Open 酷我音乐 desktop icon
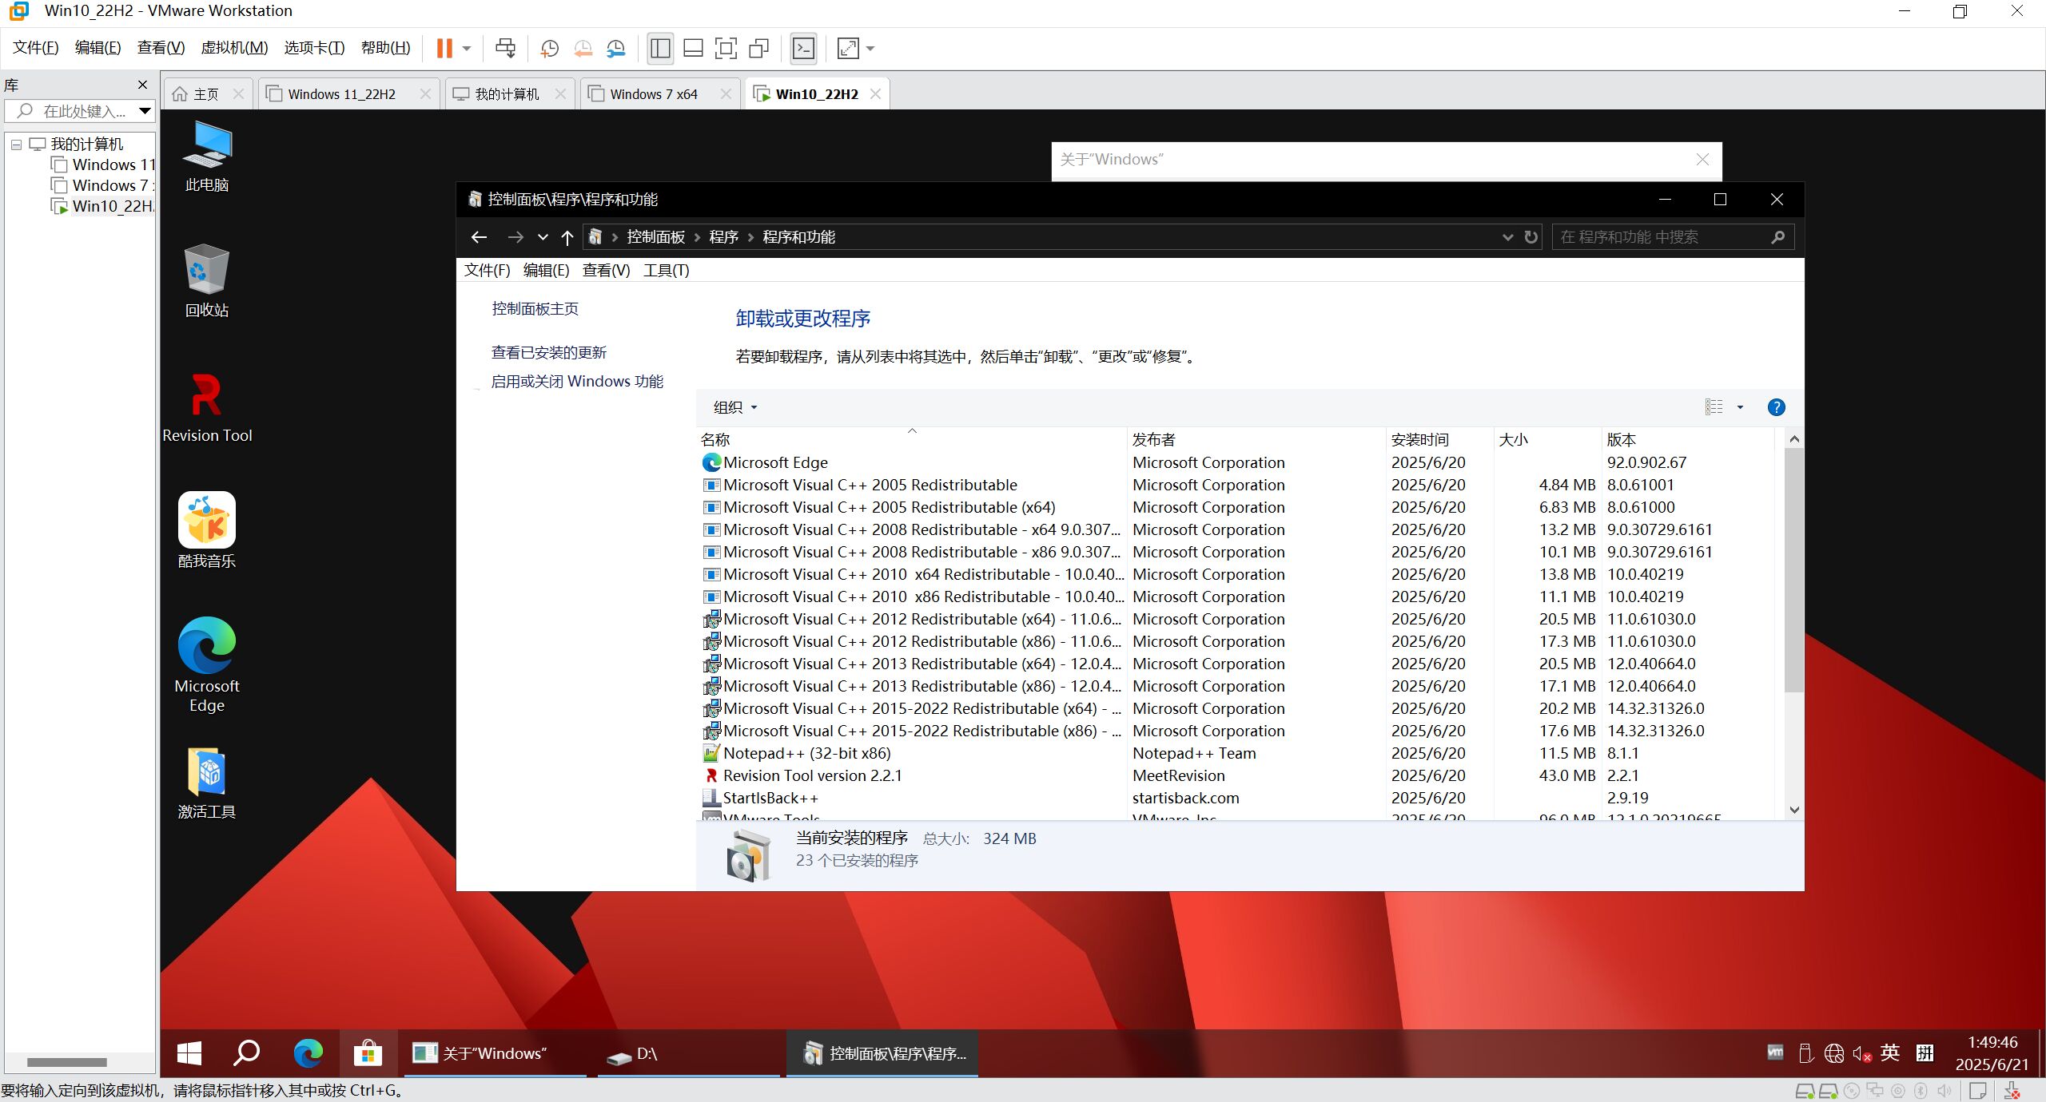 [207, 530]
